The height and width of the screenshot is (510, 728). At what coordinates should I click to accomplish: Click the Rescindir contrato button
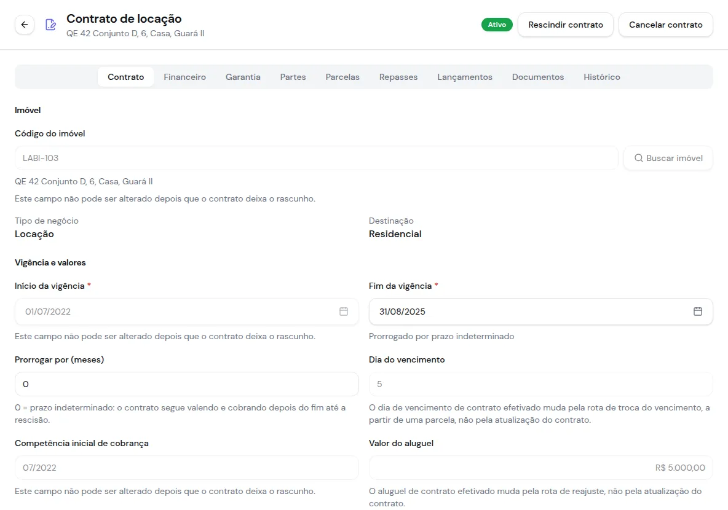coord(566,25)
